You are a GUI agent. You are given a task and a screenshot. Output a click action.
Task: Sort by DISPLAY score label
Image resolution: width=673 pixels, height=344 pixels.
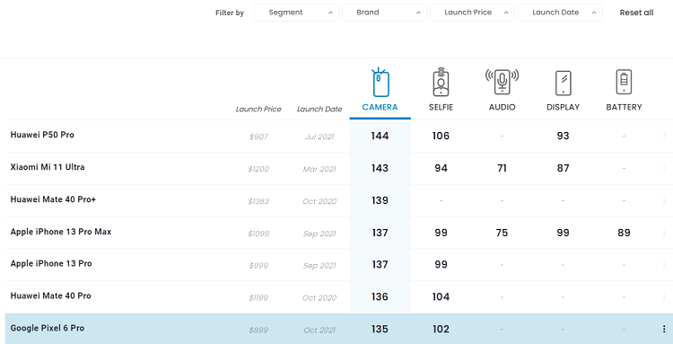(x=564, y=107)
